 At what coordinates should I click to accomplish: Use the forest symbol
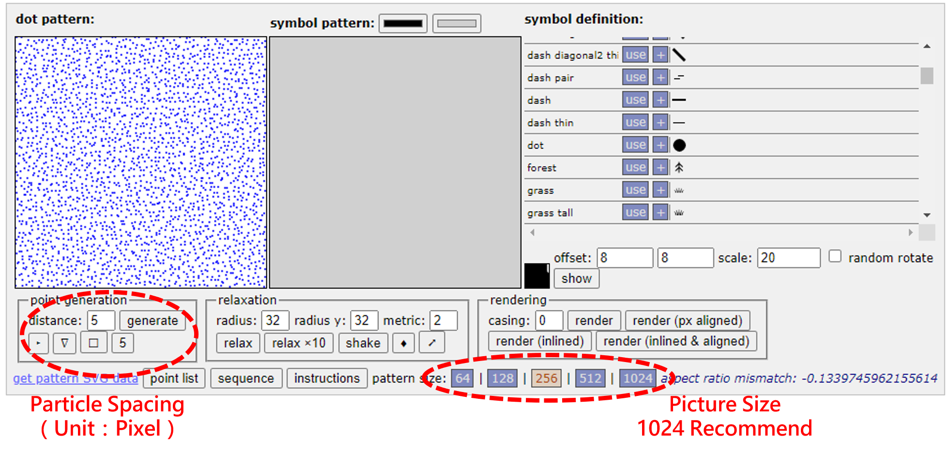tap(635, 167)
